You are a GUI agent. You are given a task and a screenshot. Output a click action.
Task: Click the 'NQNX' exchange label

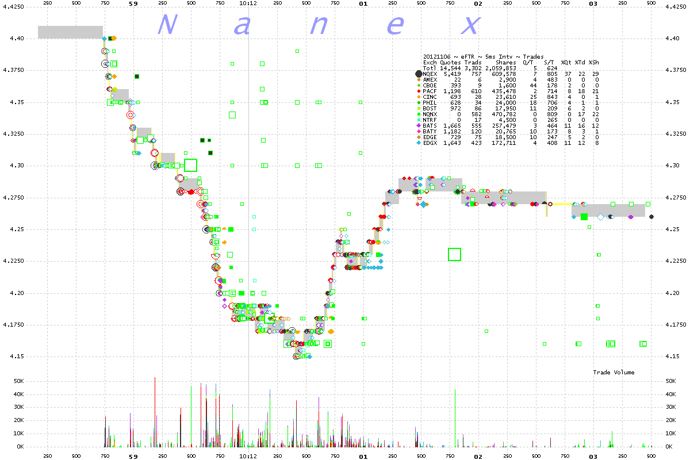pyautogui.click(x=430, y=114)
